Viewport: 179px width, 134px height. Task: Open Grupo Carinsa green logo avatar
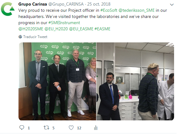tap(8, 9)
